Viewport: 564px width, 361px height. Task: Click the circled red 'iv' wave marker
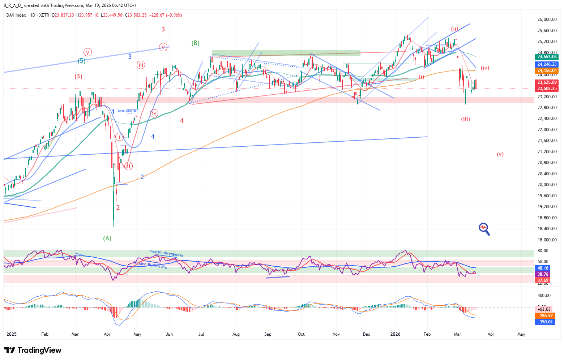[154, 113]
